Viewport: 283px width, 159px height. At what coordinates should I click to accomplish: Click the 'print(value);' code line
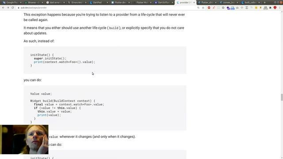click(x=49, y=115)
